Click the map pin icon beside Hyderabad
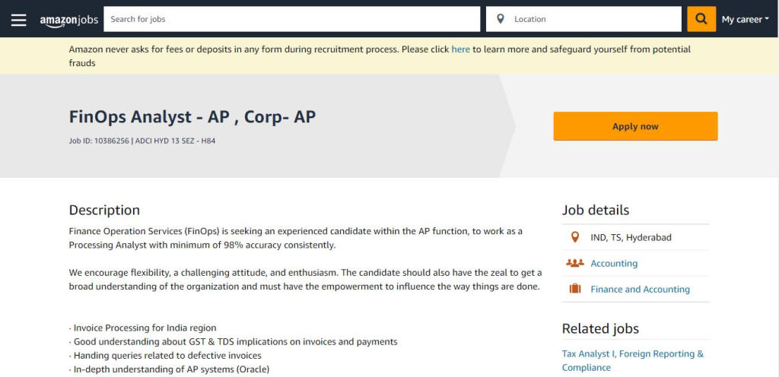779x377 pixels. pos(575,237)
